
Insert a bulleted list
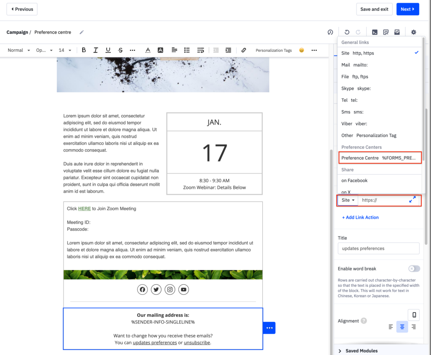(x=187, y=50)
